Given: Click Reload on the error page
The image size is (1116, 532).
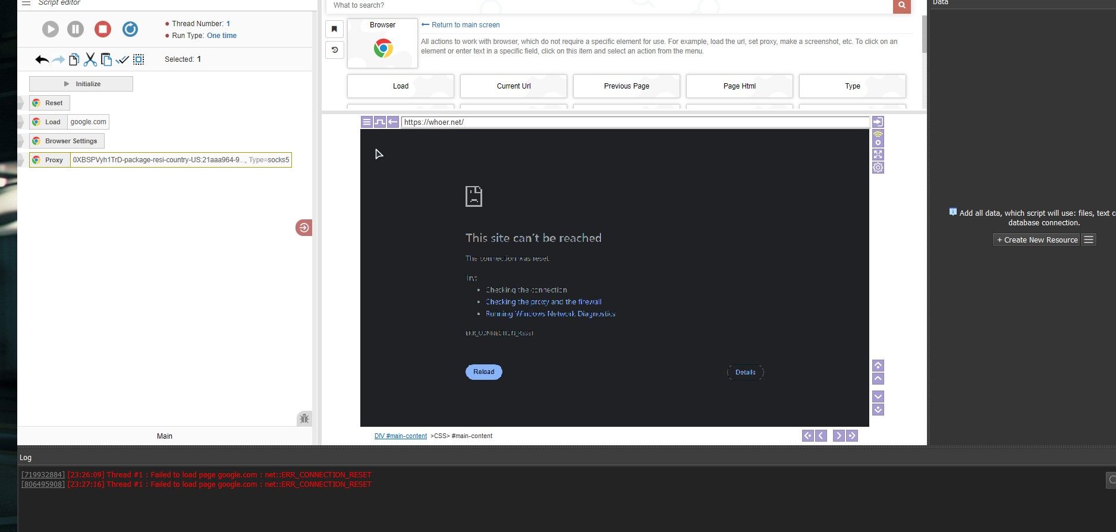Looking at the screenshot, I should [x=484, y=372].
